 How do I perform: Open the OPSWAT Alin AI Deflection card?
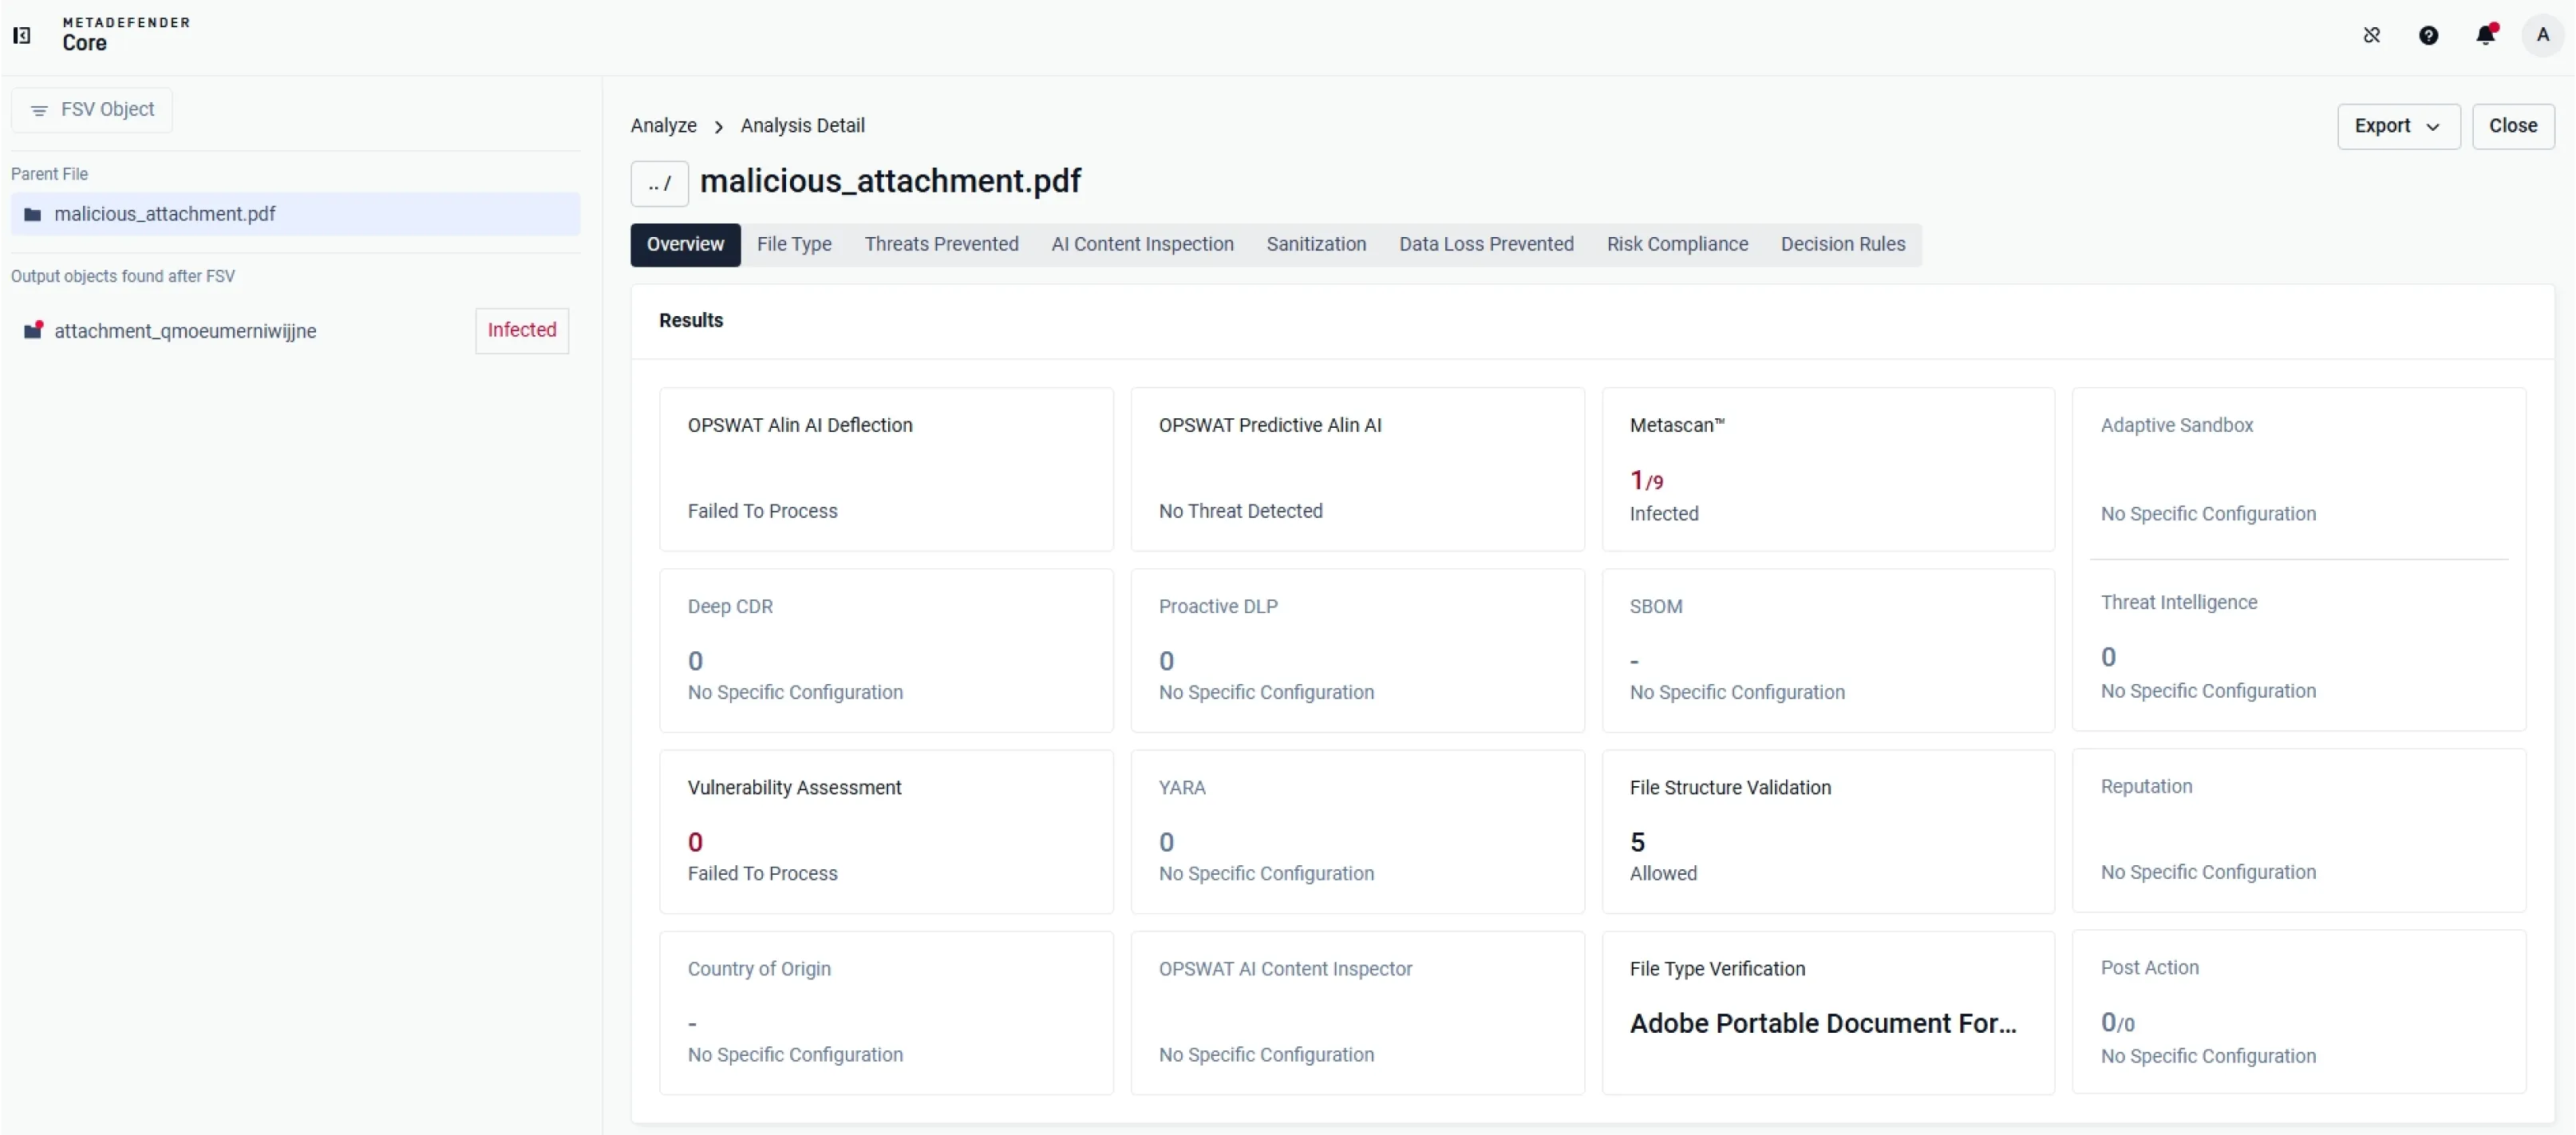[x=886, y=469]
